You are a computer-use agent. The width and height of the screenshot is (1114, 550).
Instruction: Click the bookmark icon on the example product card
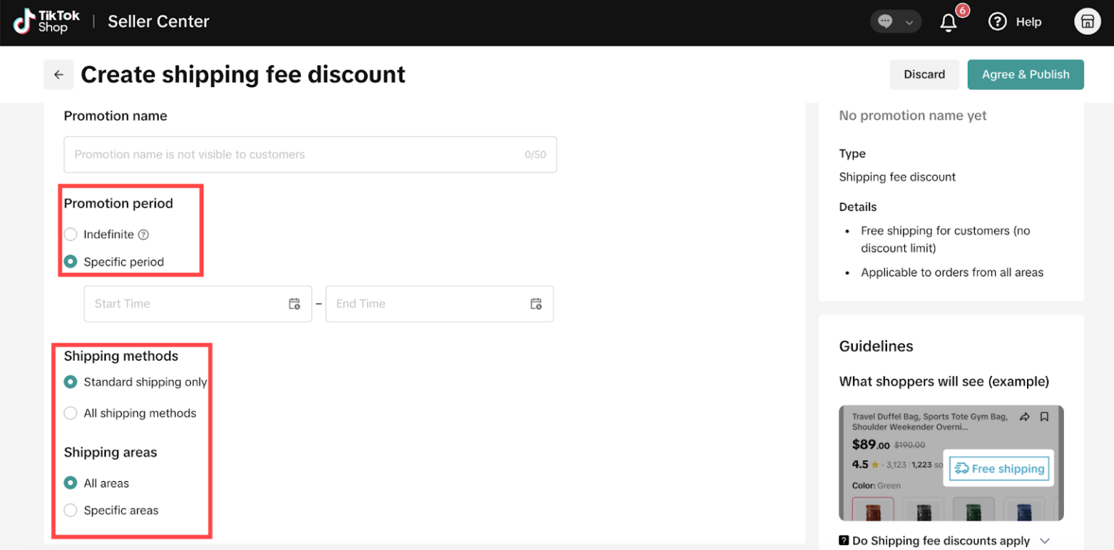(x=1044, y=416)
